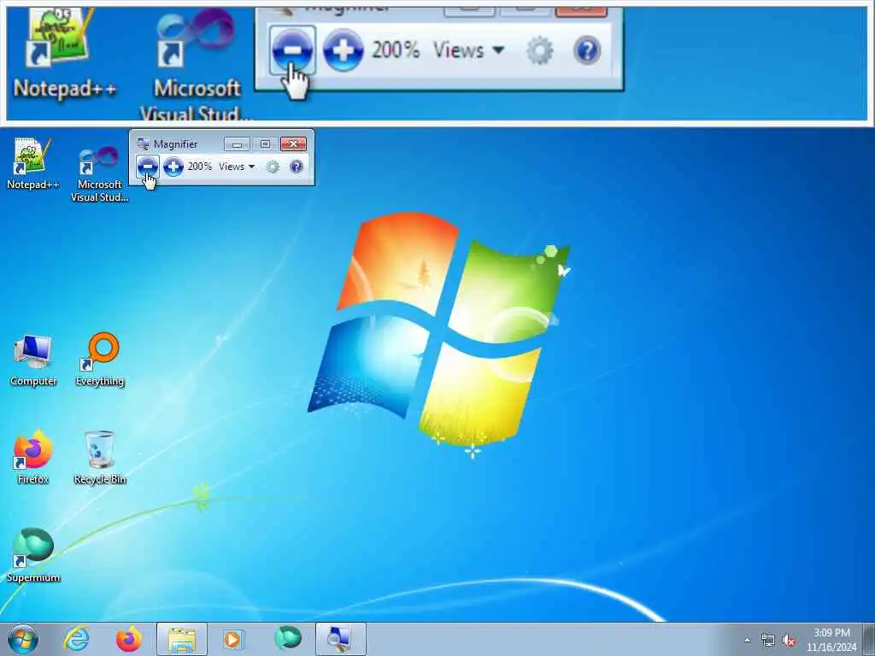Open Supermium from the taskbar
The width and height of the screenshot is (875, 656).
click(288, 638)
